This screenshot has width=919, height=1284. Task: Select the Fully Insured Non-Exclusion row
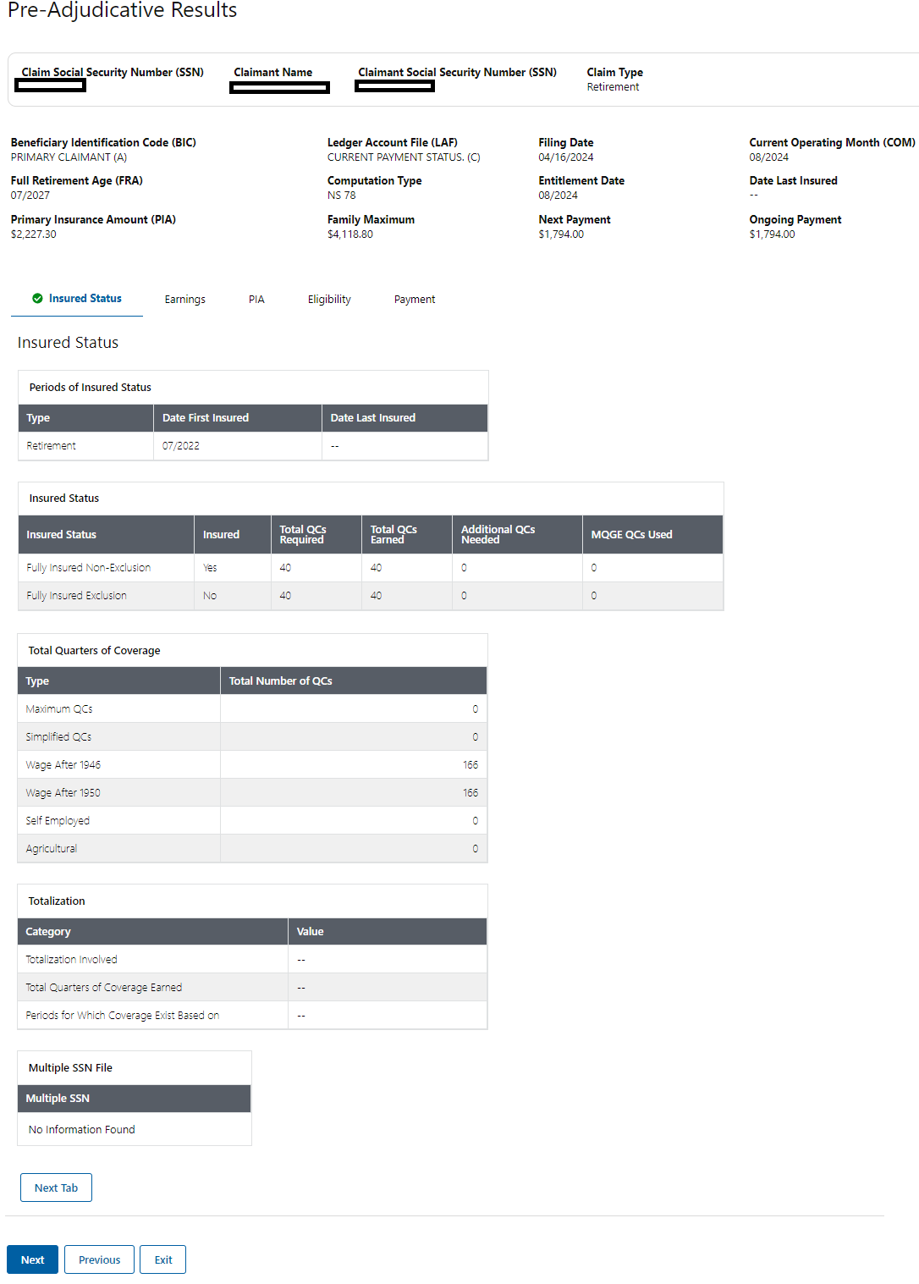pyautogui.click(x=89, y=568)
